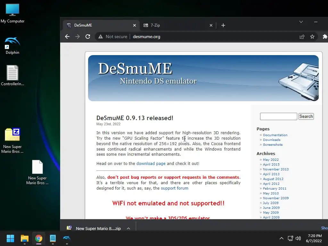Open Dolphin emulator from taskbar
The width and height of the screenshot is (328, 246).
pyautogui.click(x=67, y=238)
